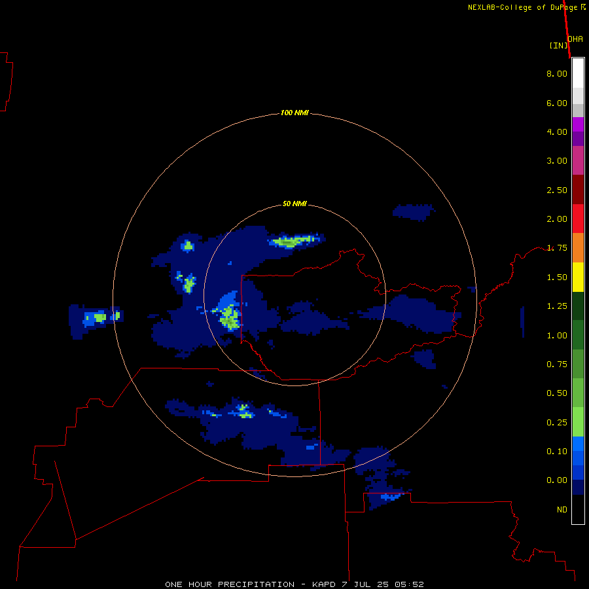Click the 0.75 legend value

pyautogui.click(x=557, y=365)
